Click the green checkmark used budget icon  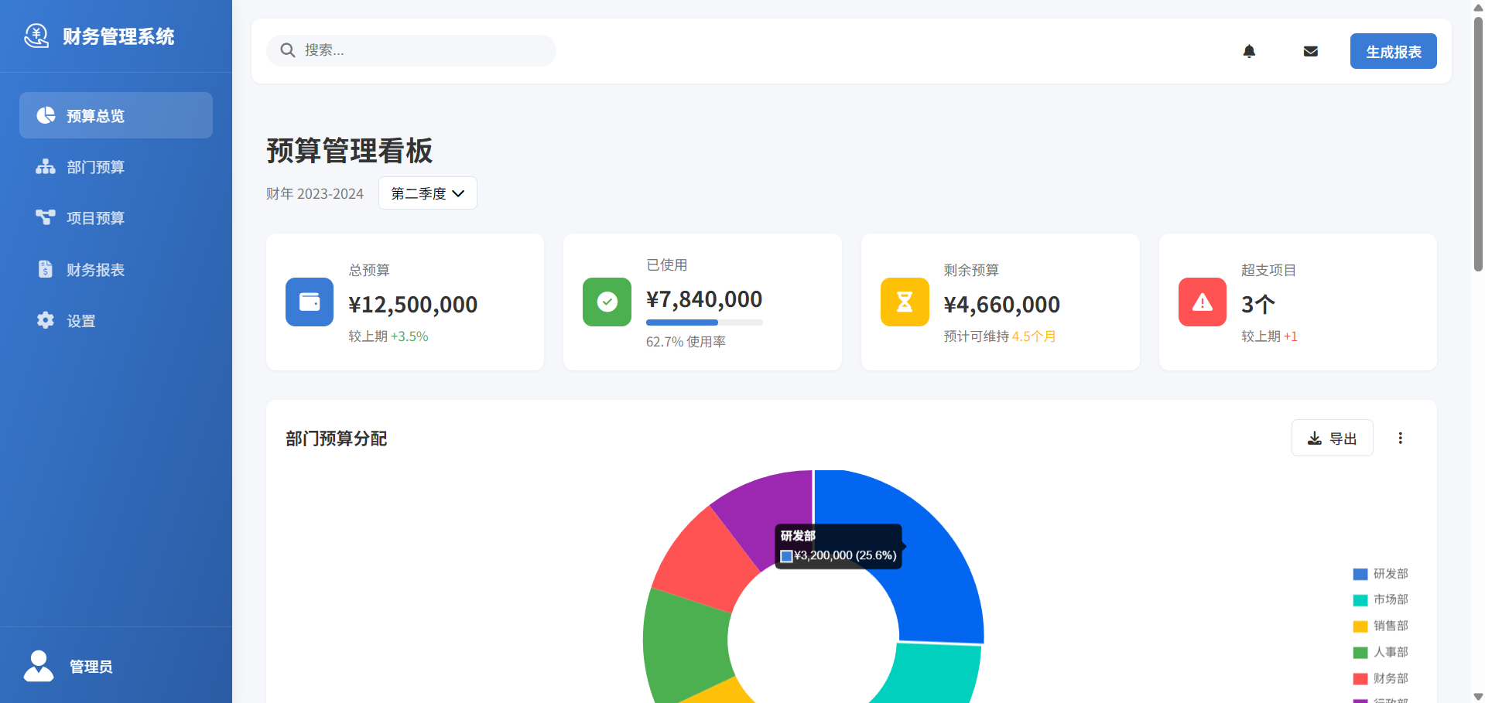pos(607,302)
